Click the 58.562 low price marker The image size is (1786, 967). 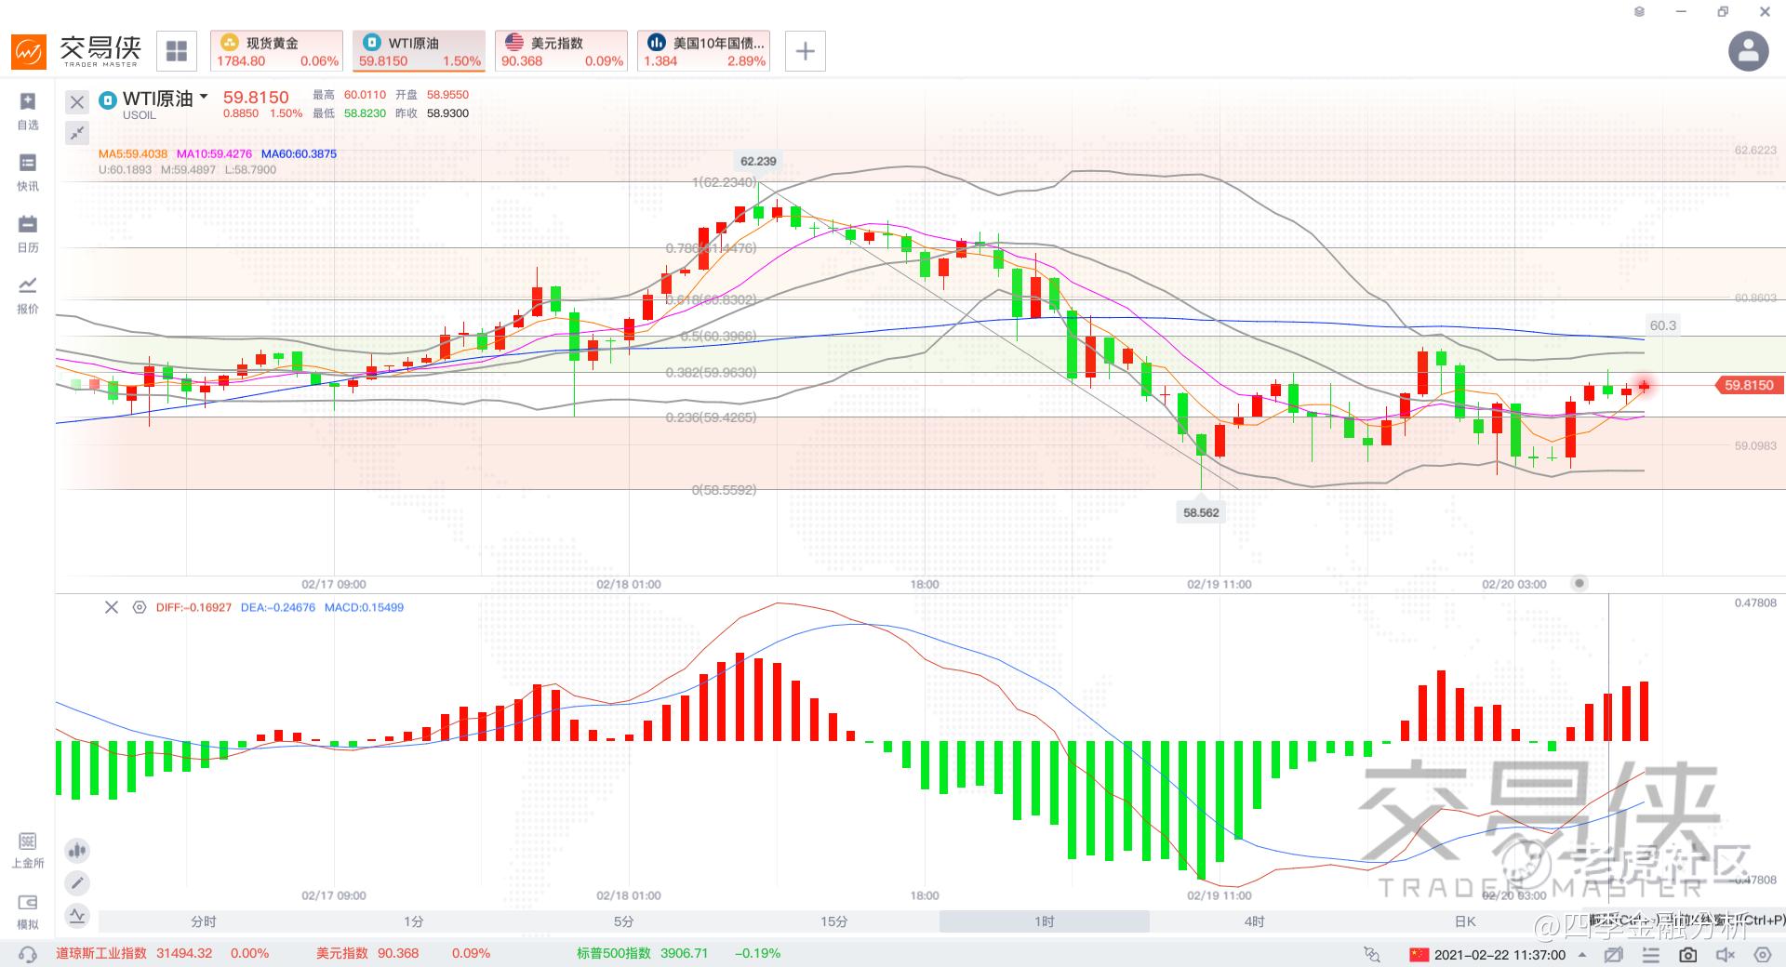point(1201,512)
